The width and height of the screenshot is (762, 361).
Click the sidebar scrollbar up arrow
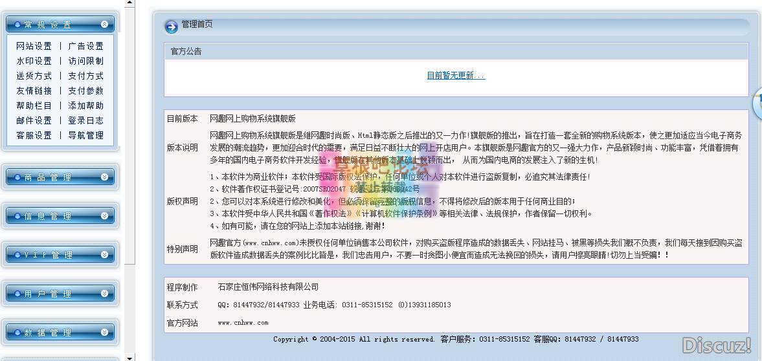(x=129, y=3)
